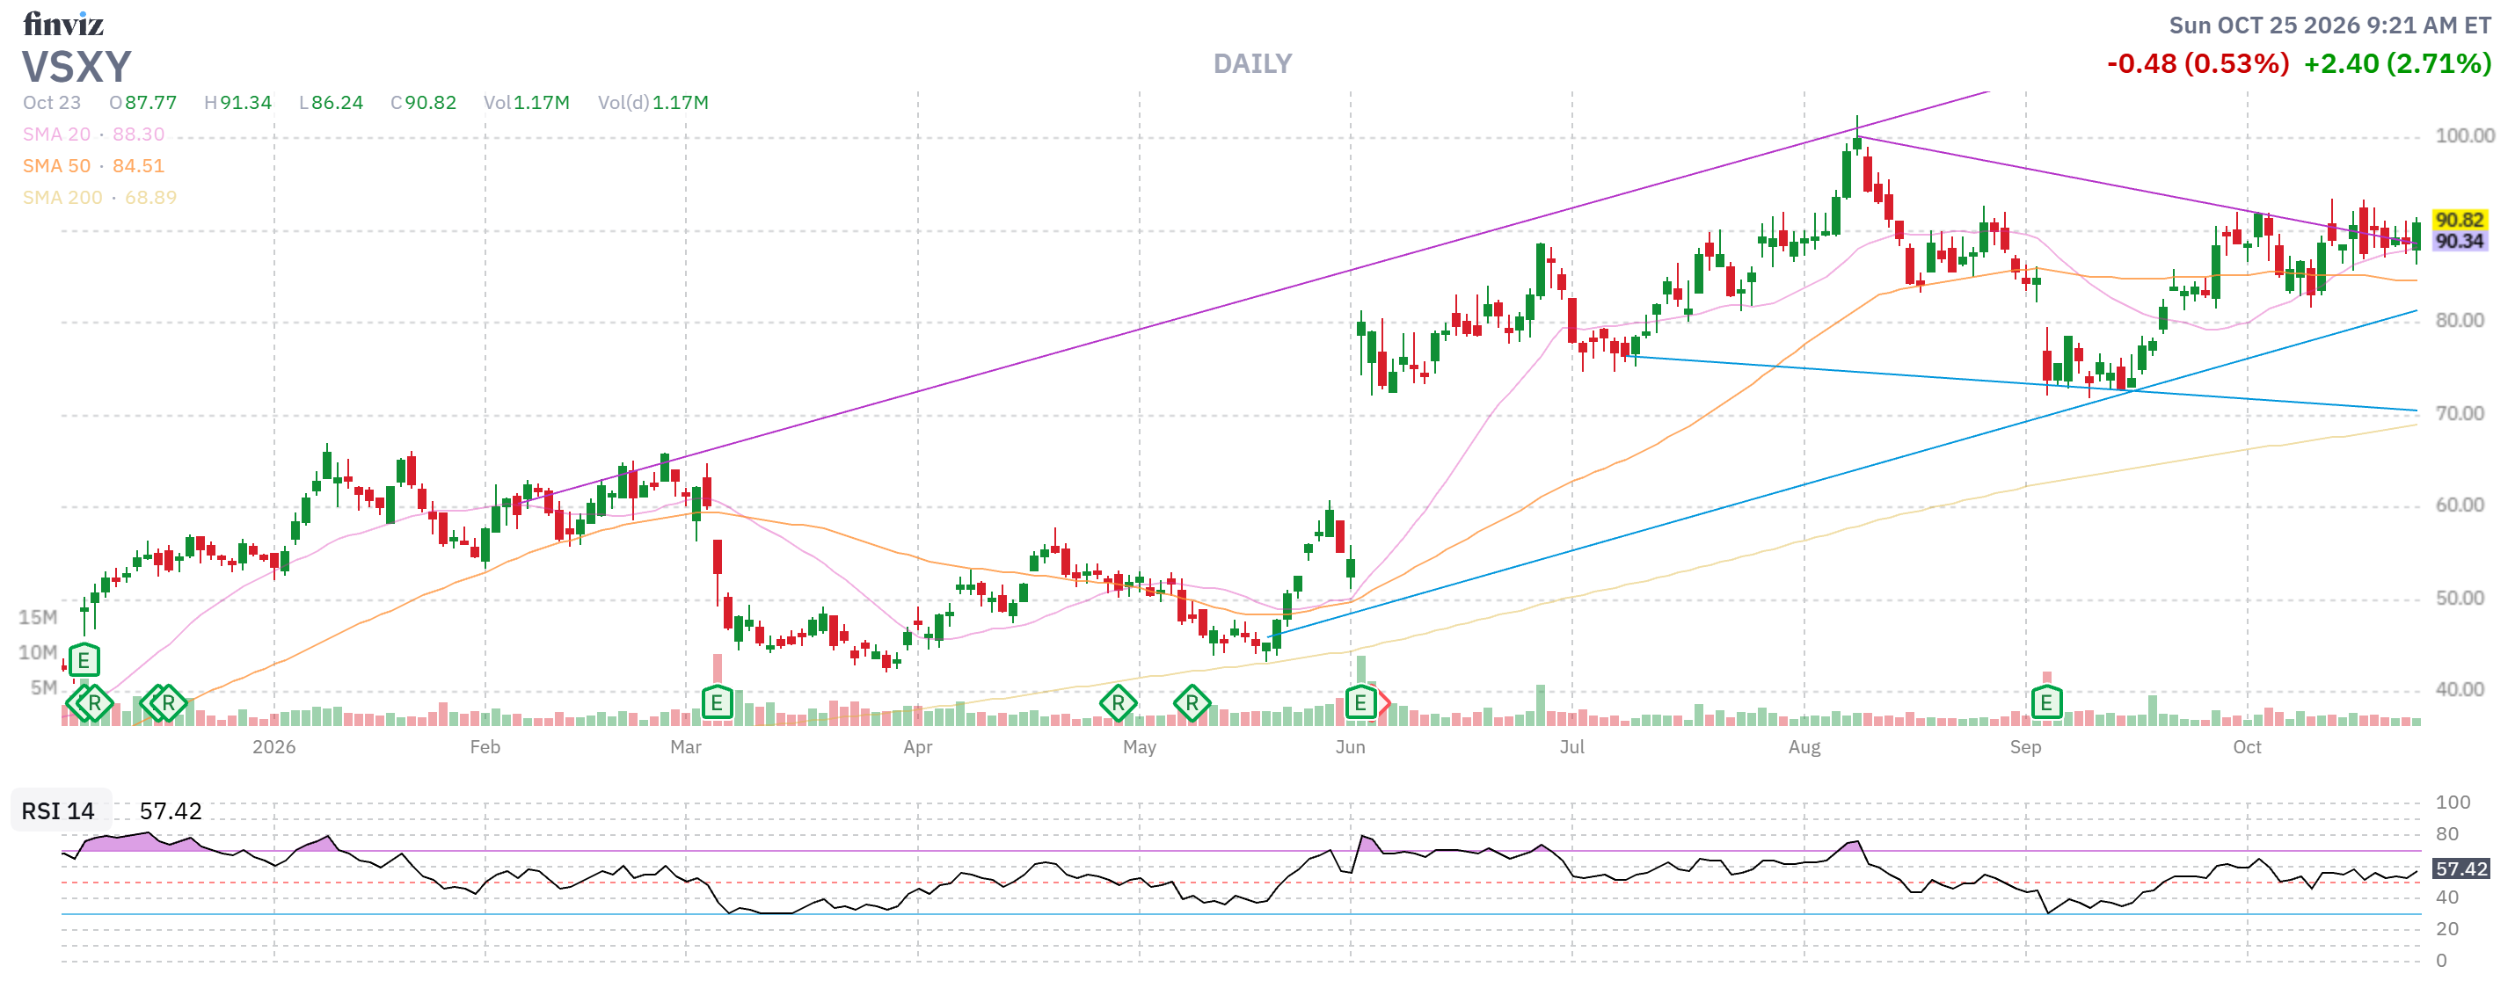The height and width of the screenshot is (988, 2515).
Task: Click the open value O 87.77
Action: point(142,103)
